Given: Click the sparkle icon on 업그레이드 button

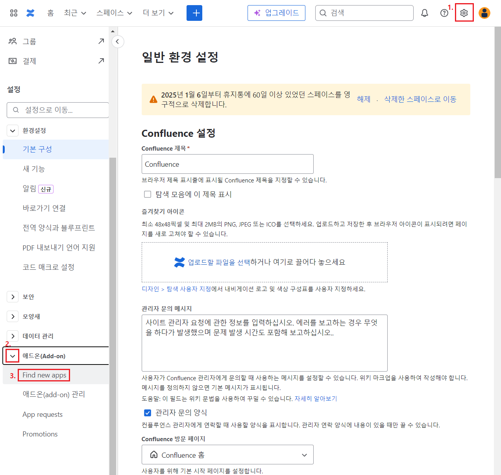Looking at the screenshot, I should tap(257, 13).
